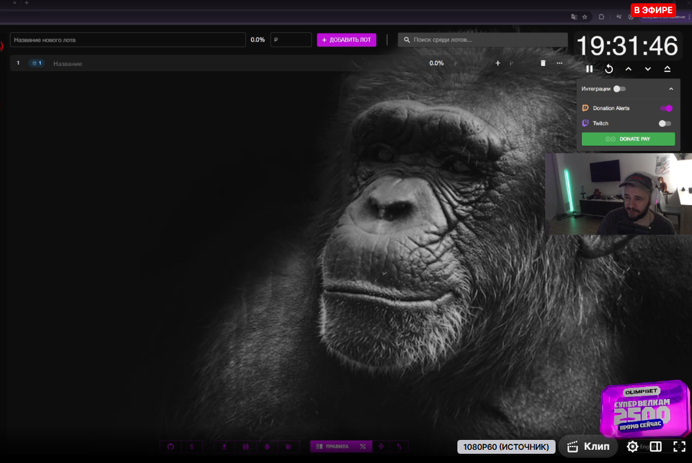The width and height of the screenshot is (692, 463).
Task: Click the OLIMPBET promo banner
Action: click(x=645, y=409)
